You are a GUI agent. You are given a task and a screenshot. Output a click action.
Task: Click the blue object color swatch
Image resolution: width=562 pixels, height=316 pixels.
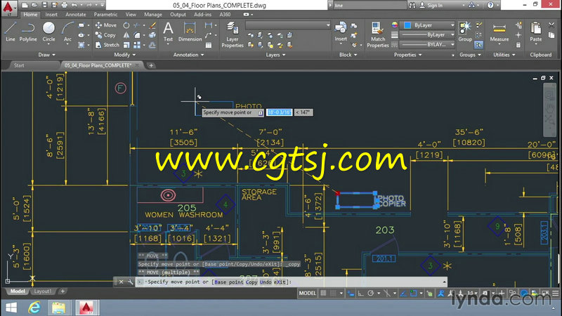pos(407,25)
